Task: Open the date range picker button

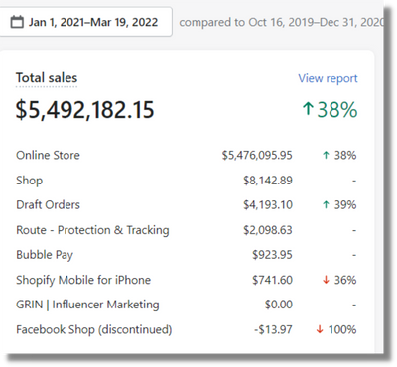Action: click(85, 22)
